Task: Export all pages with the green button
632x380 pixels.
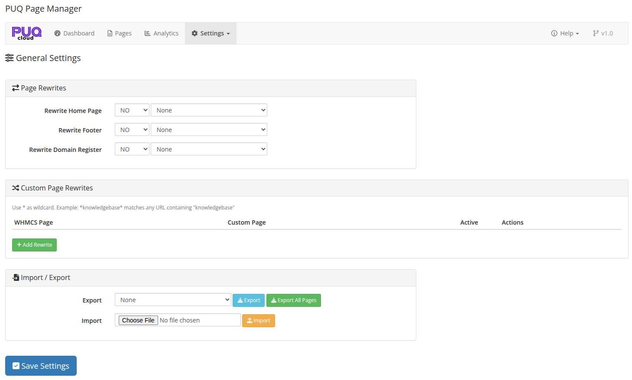Action: [294, 300]
